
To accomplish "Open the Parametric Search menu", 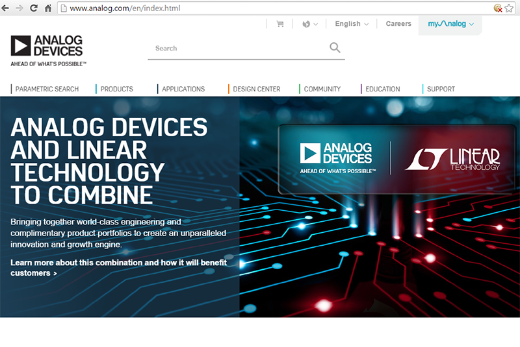I will coord(47,89).
